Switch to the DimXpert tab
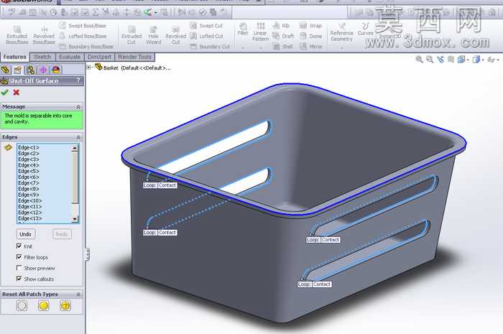The width and height of the screenshot is (503, 334). coord(99,57)
